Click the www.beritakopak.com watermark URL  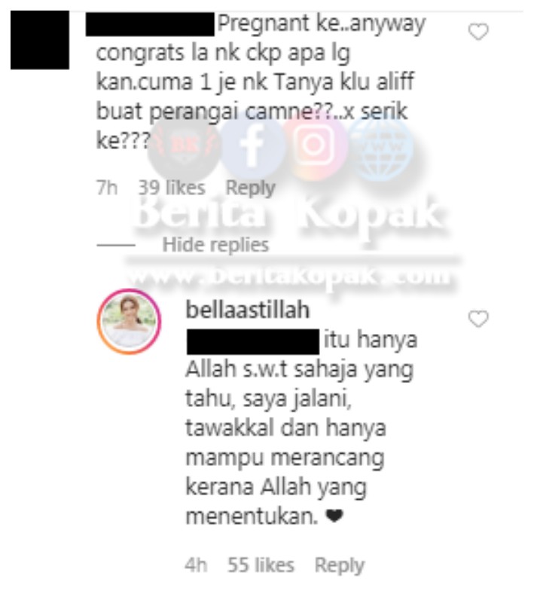(288, 274)
